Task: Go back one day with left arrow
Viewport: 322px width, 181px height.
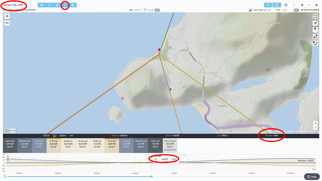Action: click(x=49, y=5)
